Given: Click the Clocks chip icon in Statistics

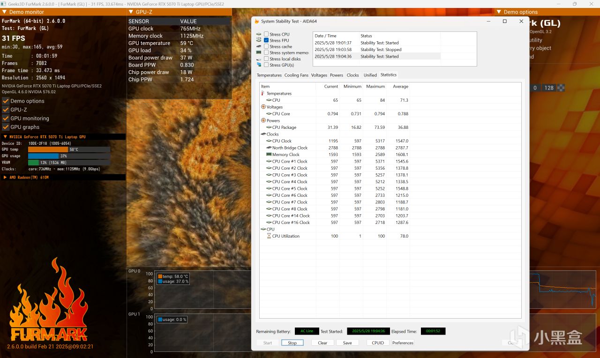Looking at the screenshot, I should [x=263, y=134].
